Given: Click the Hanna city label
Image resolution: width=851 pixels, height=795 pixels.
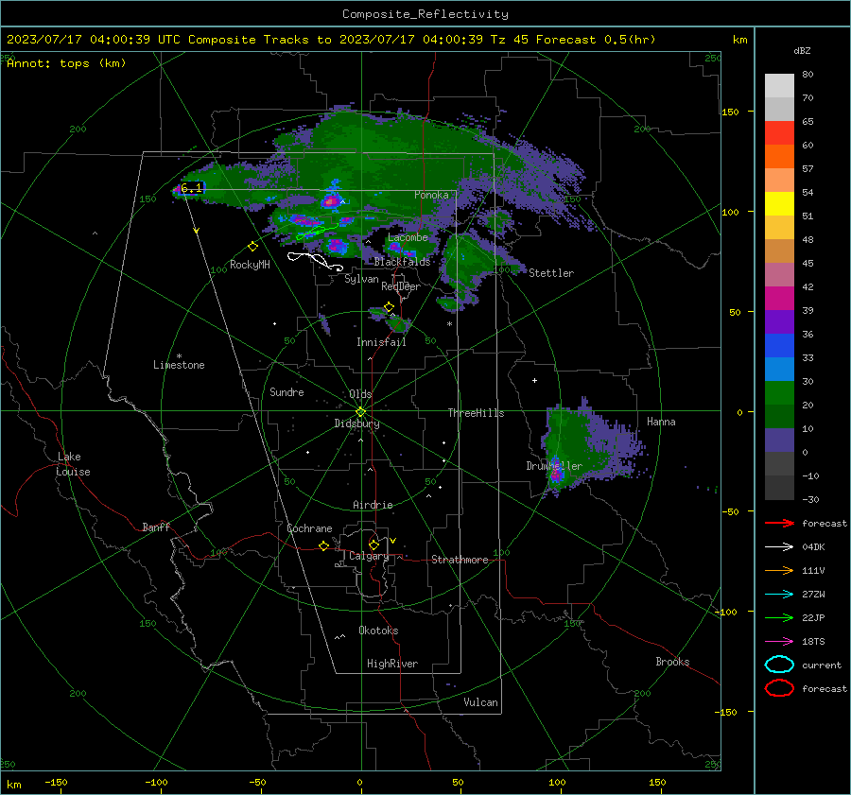Looking at the screenshot, I should tap(661, 422).
